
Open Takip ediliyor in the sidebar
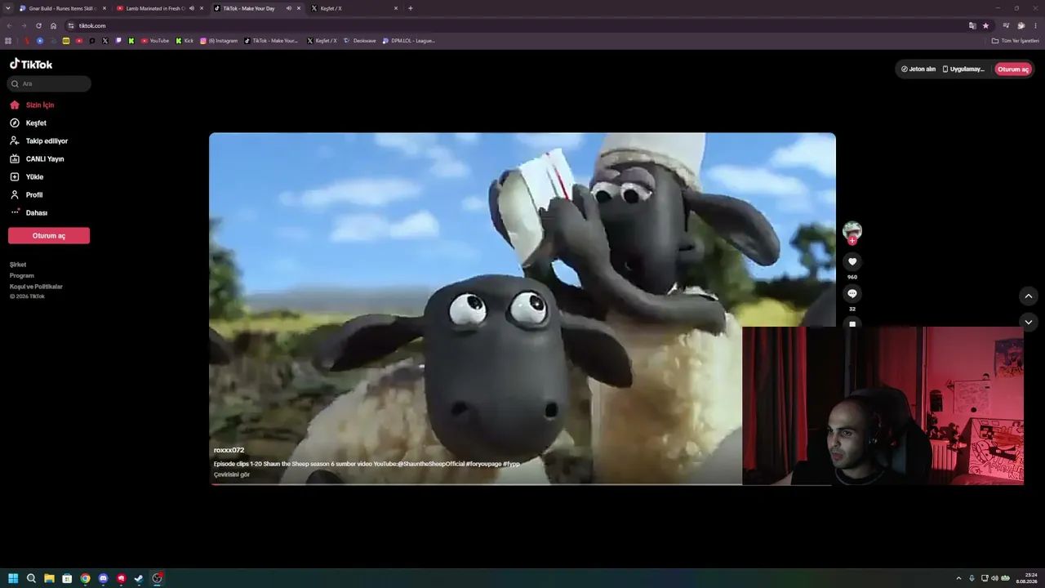tap(38, 140)
